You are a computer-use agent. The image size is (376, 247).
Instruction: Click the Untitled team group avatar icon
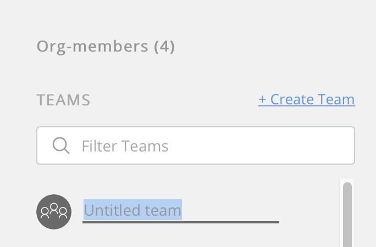54,212
